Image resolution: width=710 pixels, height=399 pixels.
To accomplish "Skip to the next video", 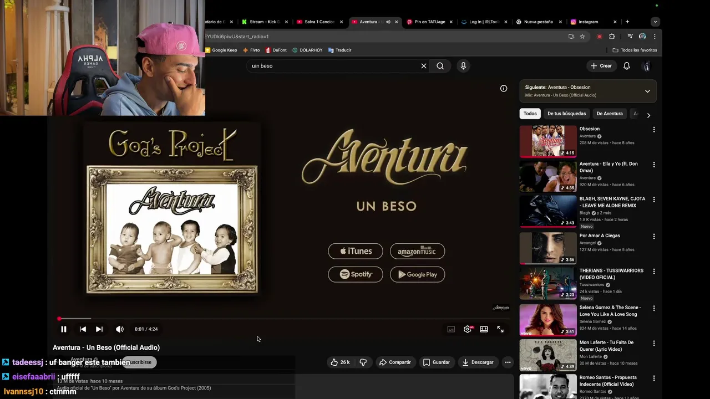I will (99, 329).
